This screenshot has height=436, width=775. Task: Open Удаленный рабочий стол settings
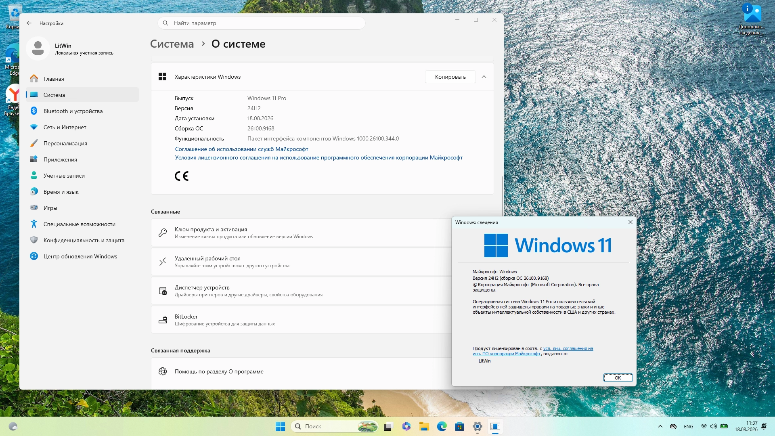point(301,262)
